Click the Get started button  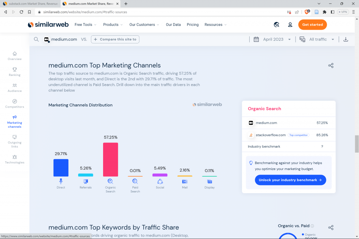312,24
